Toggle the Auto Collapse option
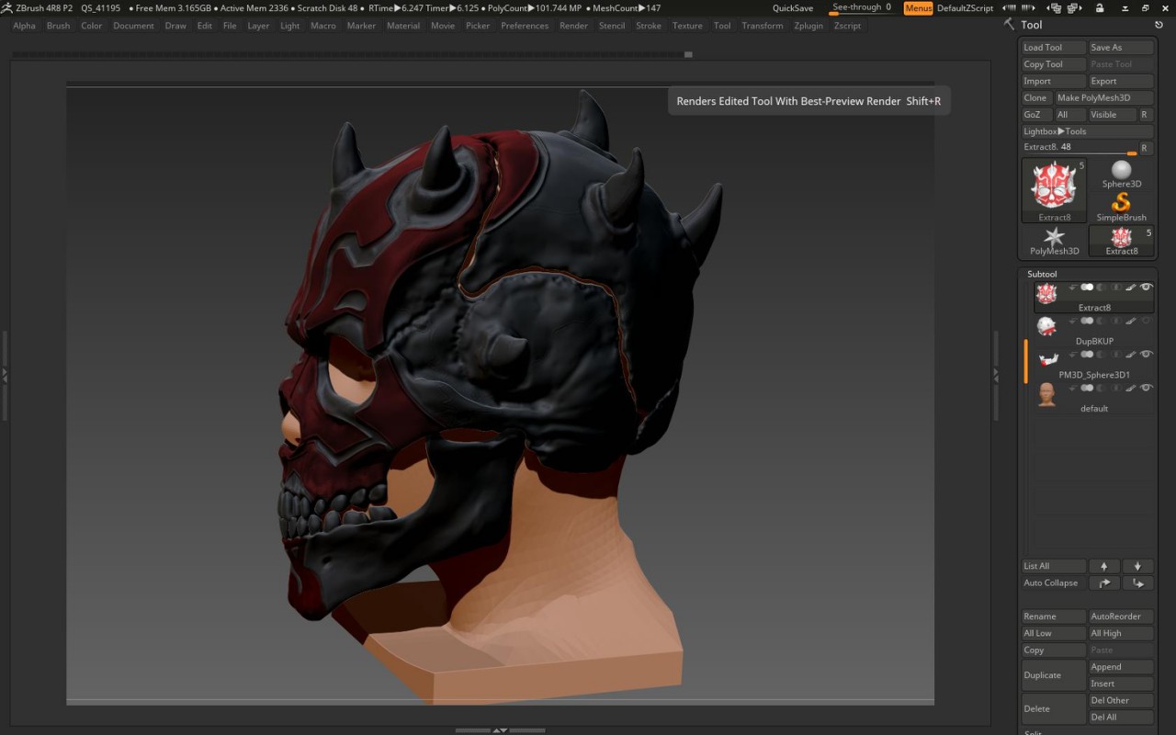The height and width of the screenshot is (735, 1176). click(x=1054, y=582)
